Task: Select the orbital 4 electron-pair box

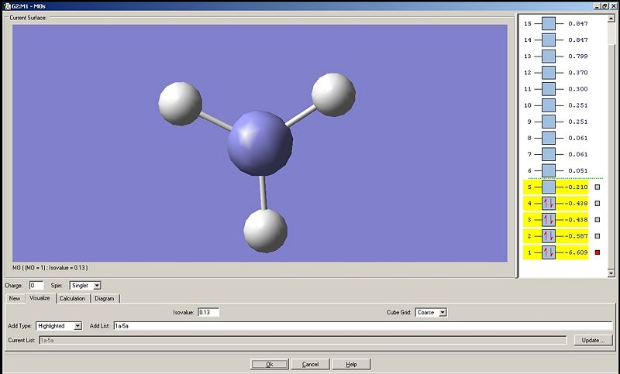Action: [549, 204]
